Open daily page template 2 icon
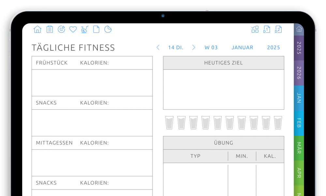The height and width of the screenshot is (196, 326). [x=278, y=29]
